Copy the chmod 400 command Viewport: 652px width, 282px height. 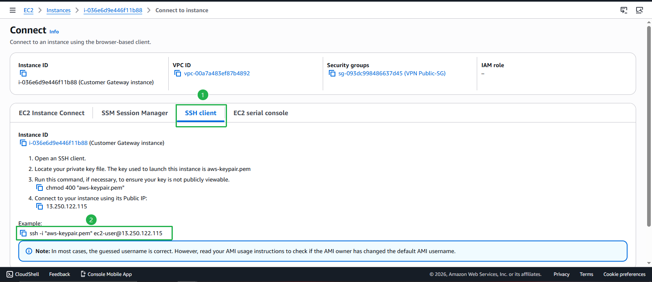tap(40, 188)
